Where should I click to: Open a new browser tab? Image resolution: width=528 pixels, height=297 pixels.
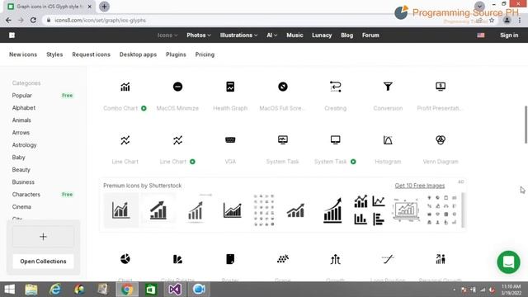[105, 7]
